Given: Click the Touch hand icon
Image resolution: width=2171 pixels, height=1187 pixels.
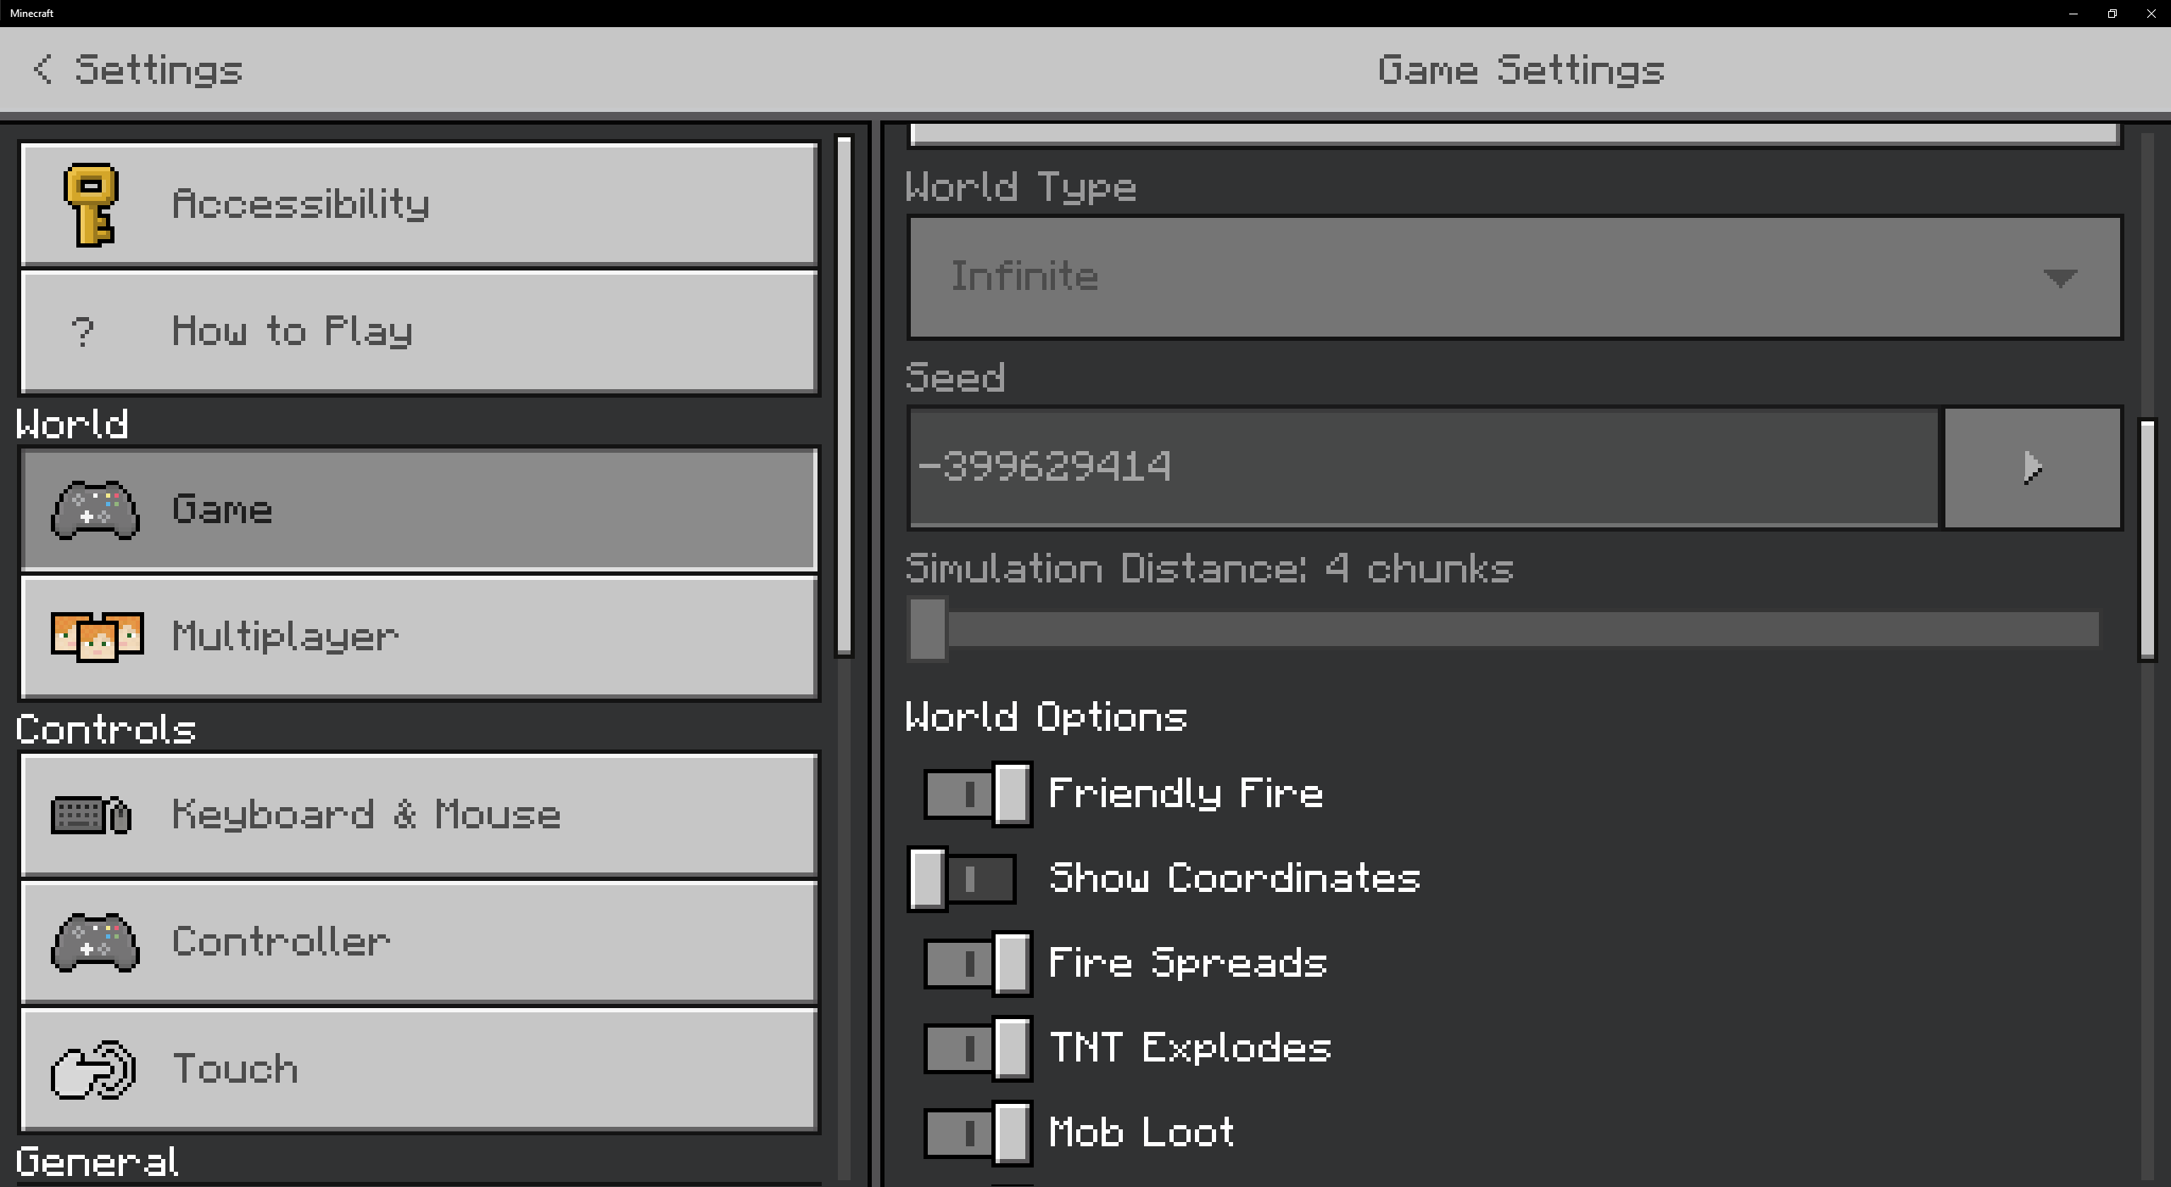Looking at the screenshot, I should 93,1069.
